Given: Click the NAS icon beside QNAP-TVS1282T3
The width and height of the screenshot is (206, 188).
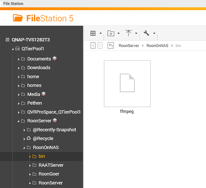Looking at the screenshot, I should pos(7,39).
